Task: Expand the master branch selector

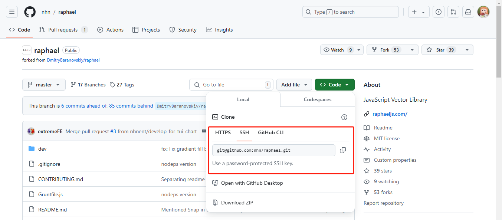Action: point(44,85)
